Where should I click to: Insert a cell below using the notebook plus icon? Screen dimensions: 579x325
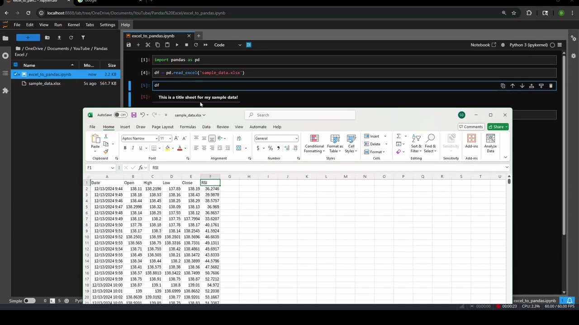[x=138, y=45]
